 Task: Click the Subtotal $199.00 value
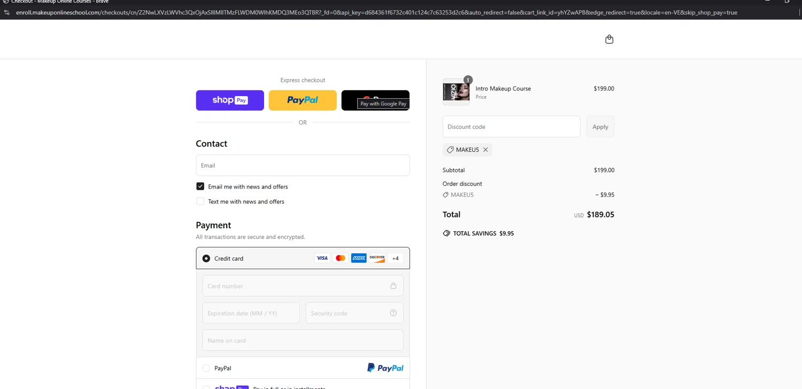click(604, 170)
